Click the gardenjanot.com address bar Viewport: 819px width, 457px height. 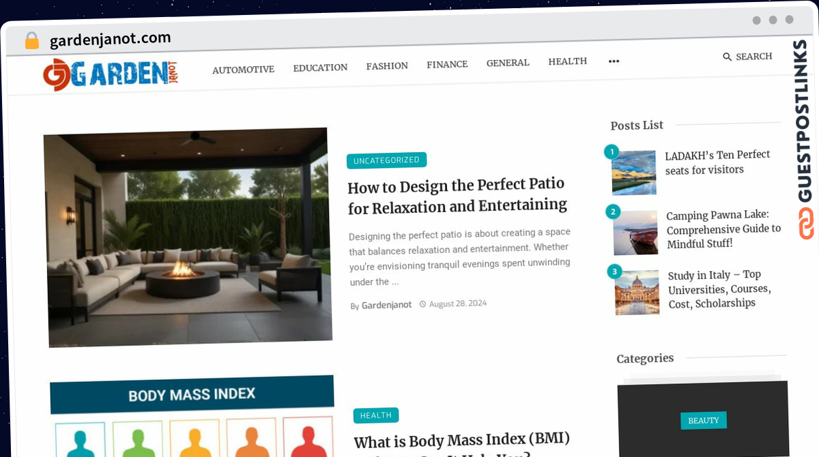[110, 40]
